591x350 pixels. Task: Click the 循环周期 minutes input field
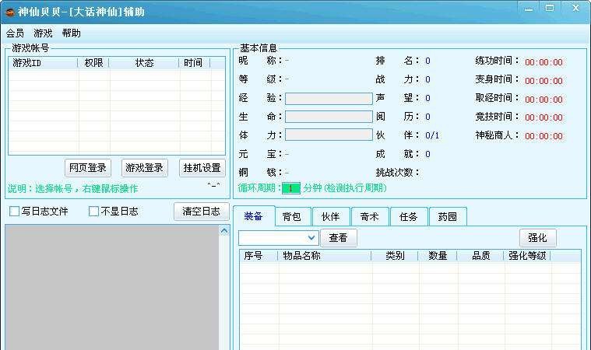[x=291, y=188]
